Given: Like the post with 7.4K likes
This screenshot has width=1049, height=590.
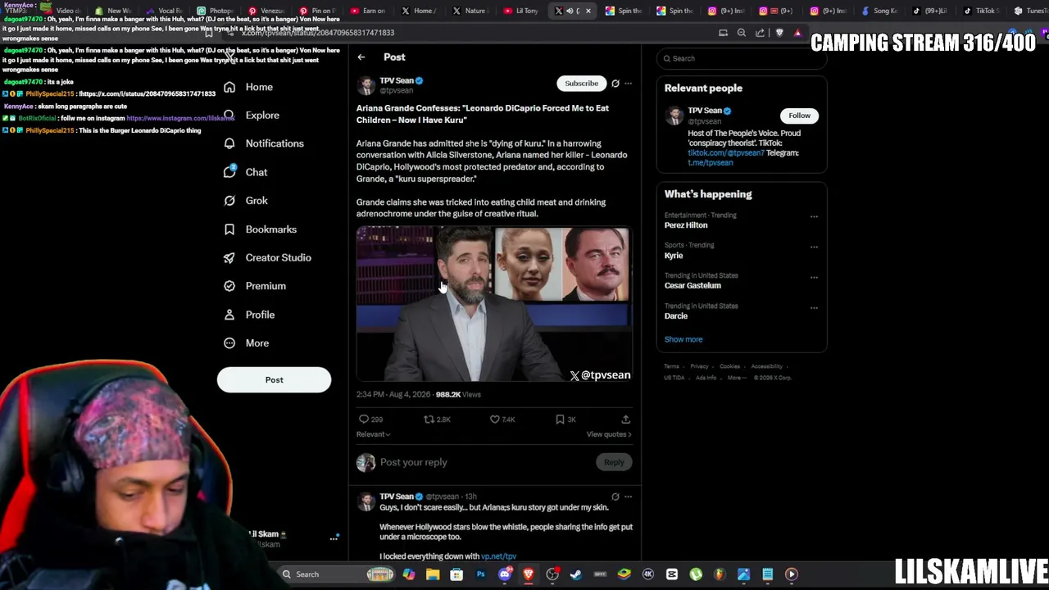Looking at the screenshot, I should point(502,420).
